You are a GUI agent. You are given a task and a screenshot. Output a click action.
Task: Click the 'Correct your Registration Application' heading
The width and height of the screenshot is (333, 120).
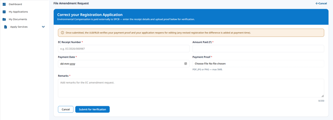[x=90, y=15]
